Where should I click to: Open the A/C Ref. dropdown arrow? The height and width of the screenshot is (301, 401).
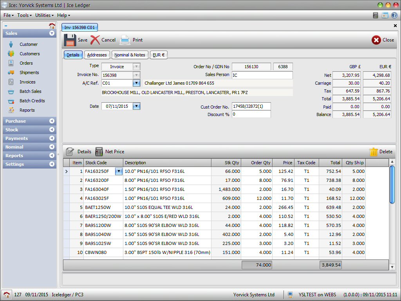(x=136, y=83)
